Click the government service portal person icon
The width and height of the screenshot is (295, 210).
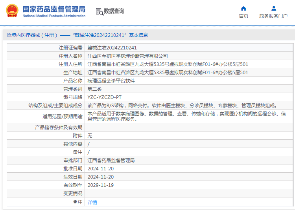coord(273,9)
